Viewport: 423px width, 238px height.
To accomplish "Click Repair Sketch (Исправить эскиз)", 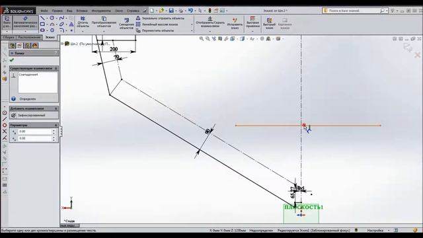I will coord(235,24).
